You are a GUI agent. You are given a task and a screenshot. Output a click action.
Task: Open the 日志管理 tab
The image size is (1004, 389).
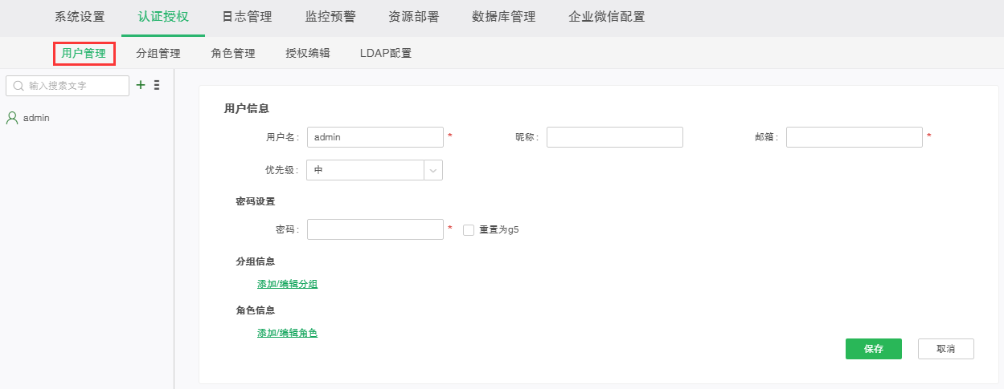click(247, 17)
